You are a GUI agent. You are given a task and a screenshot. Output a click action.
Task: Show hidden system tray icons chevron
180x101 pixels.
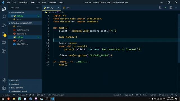pos(150,99)
